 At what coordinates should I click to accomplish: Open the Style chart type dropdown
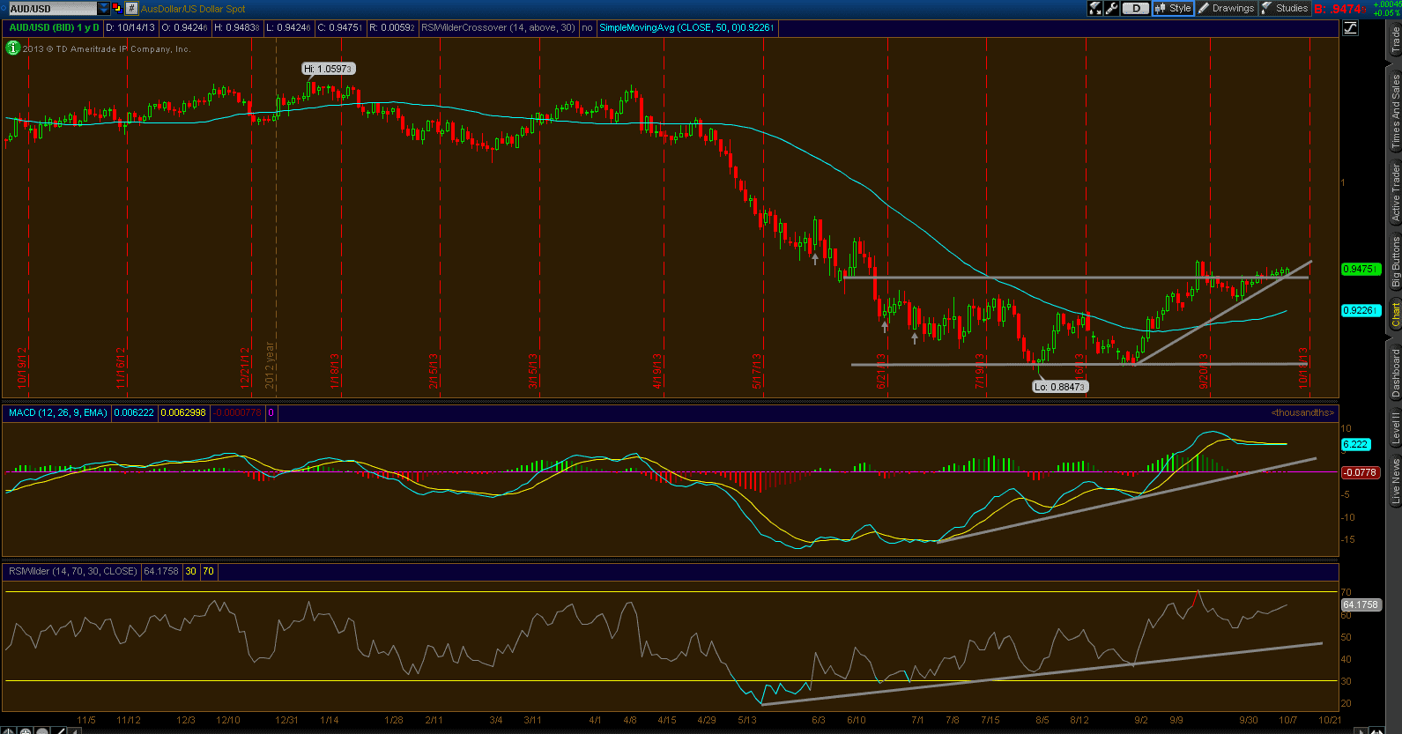pyautogui.click(x=1173, y=8)
